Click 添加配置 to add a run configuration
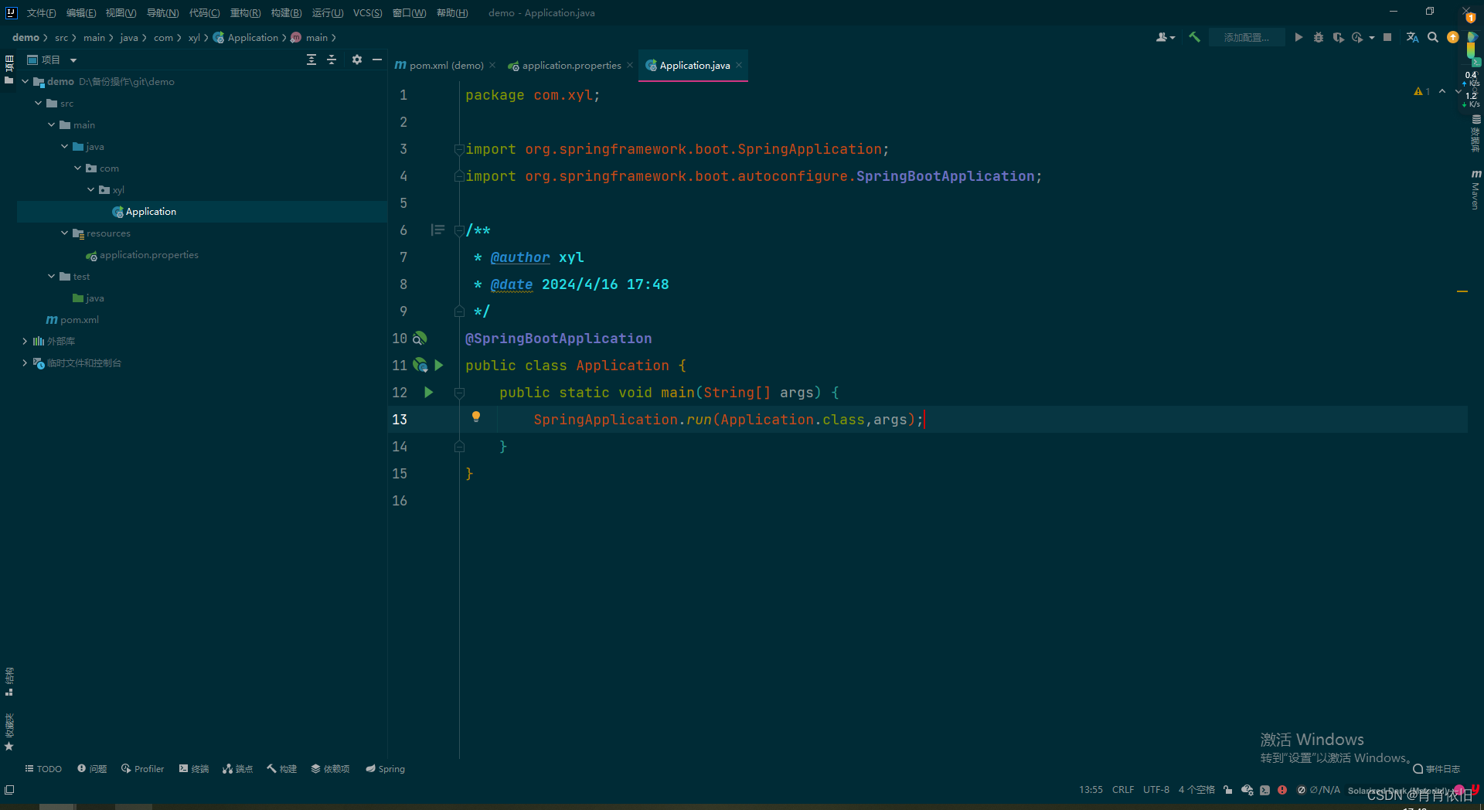The image size is (1484, 810). coord(1246,37)
